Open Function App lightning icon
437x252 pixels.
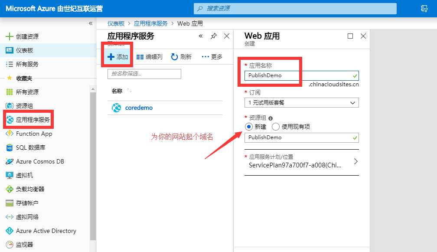click(x=10, y=134)
